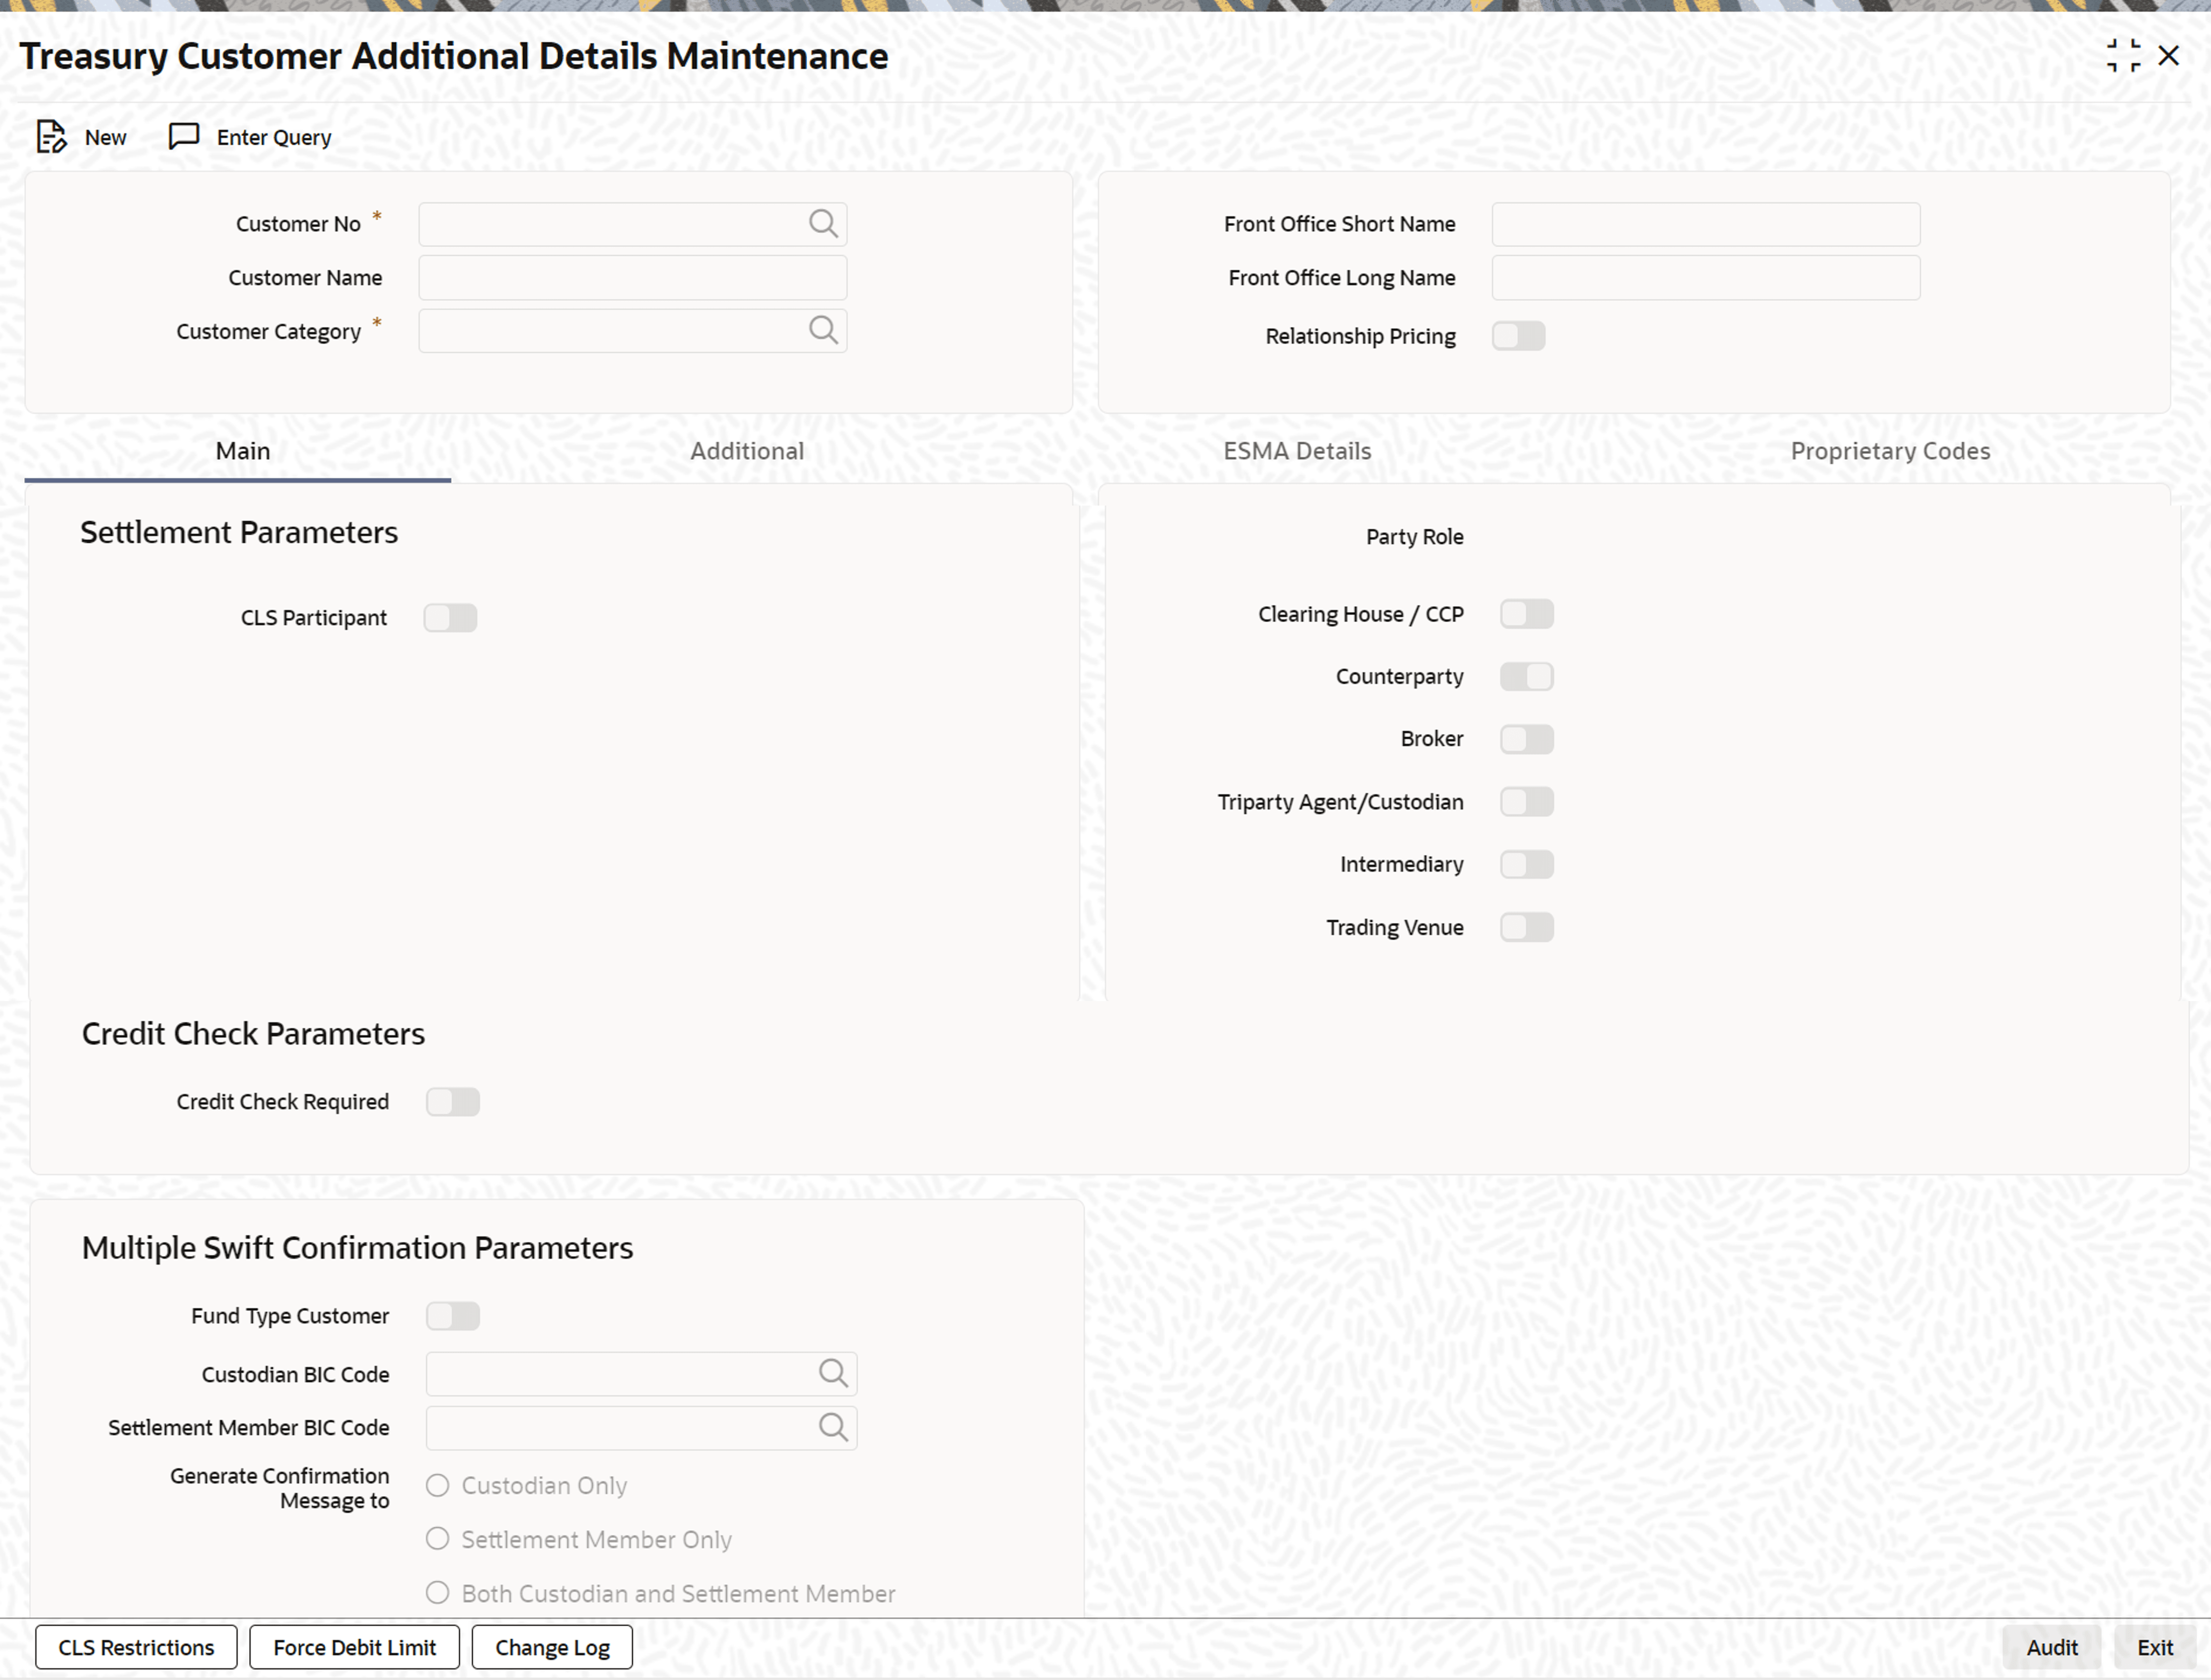This screenshot has height=1680, width=2211.
Task: Toggle the Credit Check Required switch
Action: [452, 1102]
